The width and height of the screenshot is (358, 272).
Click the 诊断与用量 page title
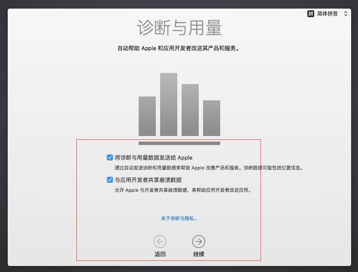click(x=179, y=27)
